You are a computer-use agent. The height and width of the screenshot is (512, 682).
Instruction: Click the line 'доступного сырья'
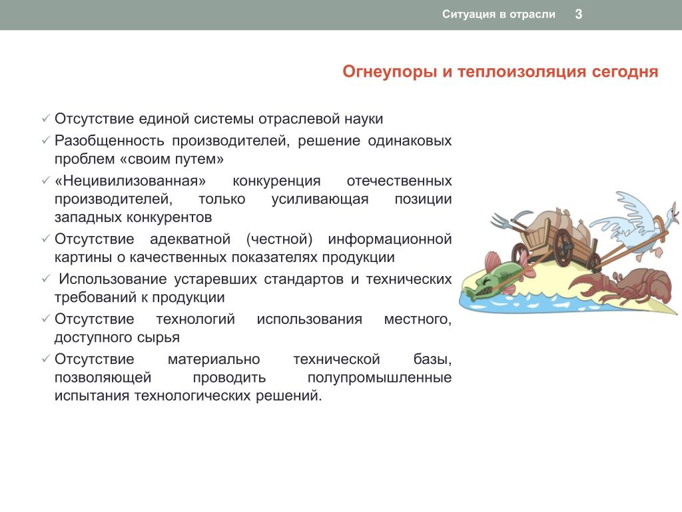tap(117, 337)
